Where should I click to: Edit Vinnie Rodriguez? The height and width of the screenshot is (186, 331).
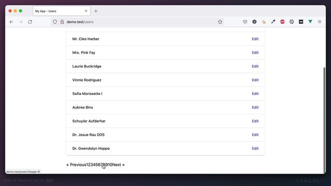(x=255, y=80)
